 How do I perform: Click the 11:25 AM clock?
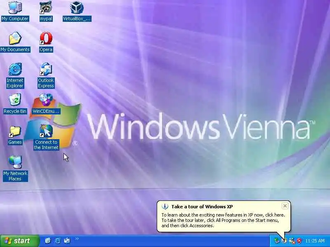click(x=315, y=241)
